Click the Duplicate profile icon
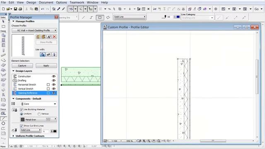265x149 pixels. [43, 37]
